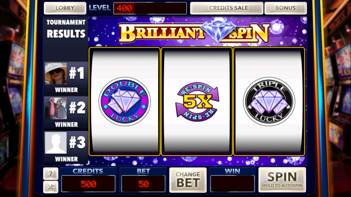
Task: Click the Credits display showing 500
Action: click(x=88, y=184)
